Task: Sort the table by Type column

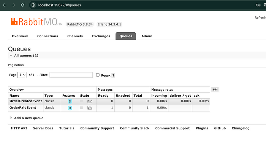Action: tap(49, 96)
